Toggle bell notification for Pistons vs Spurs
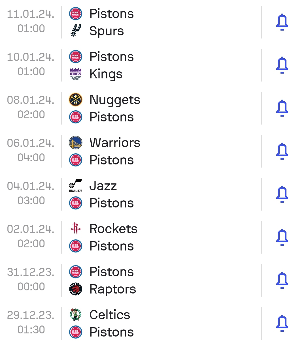The height and width of the screenshot is (347, 306). pos(282,22)
